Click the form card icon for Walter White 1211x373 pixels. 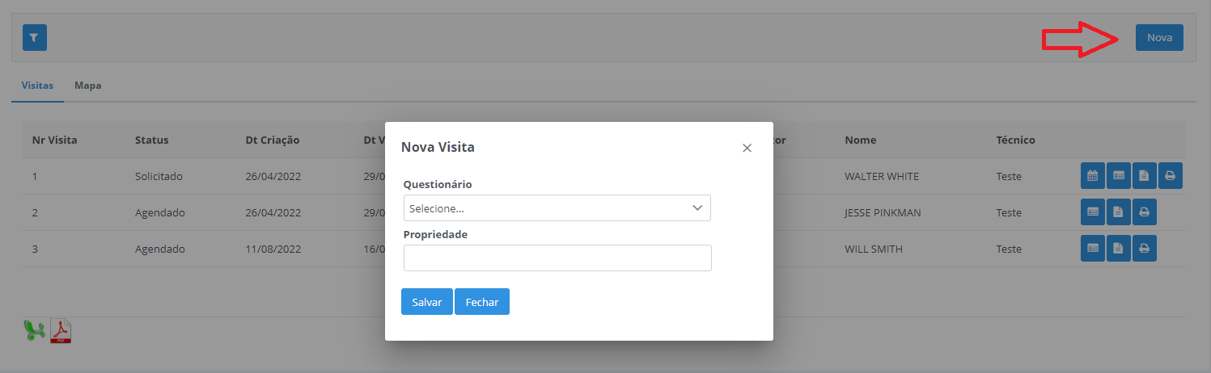(1118, 176)
